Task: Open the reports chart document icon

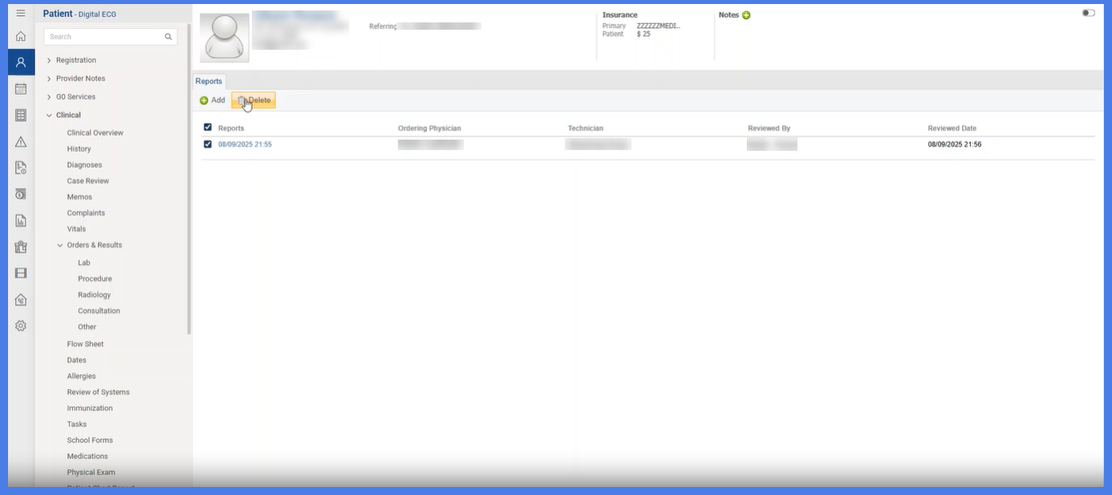Action: pos(21,221)
